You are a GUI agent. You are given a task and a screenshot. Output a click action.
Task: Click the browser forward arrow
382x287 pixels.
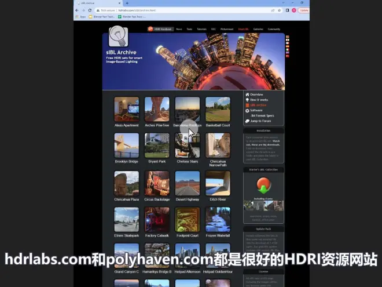pos(83,10)
